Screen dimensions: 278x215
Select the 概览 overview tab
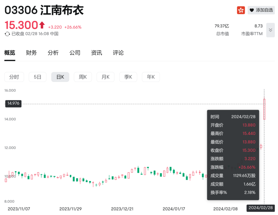10,53
